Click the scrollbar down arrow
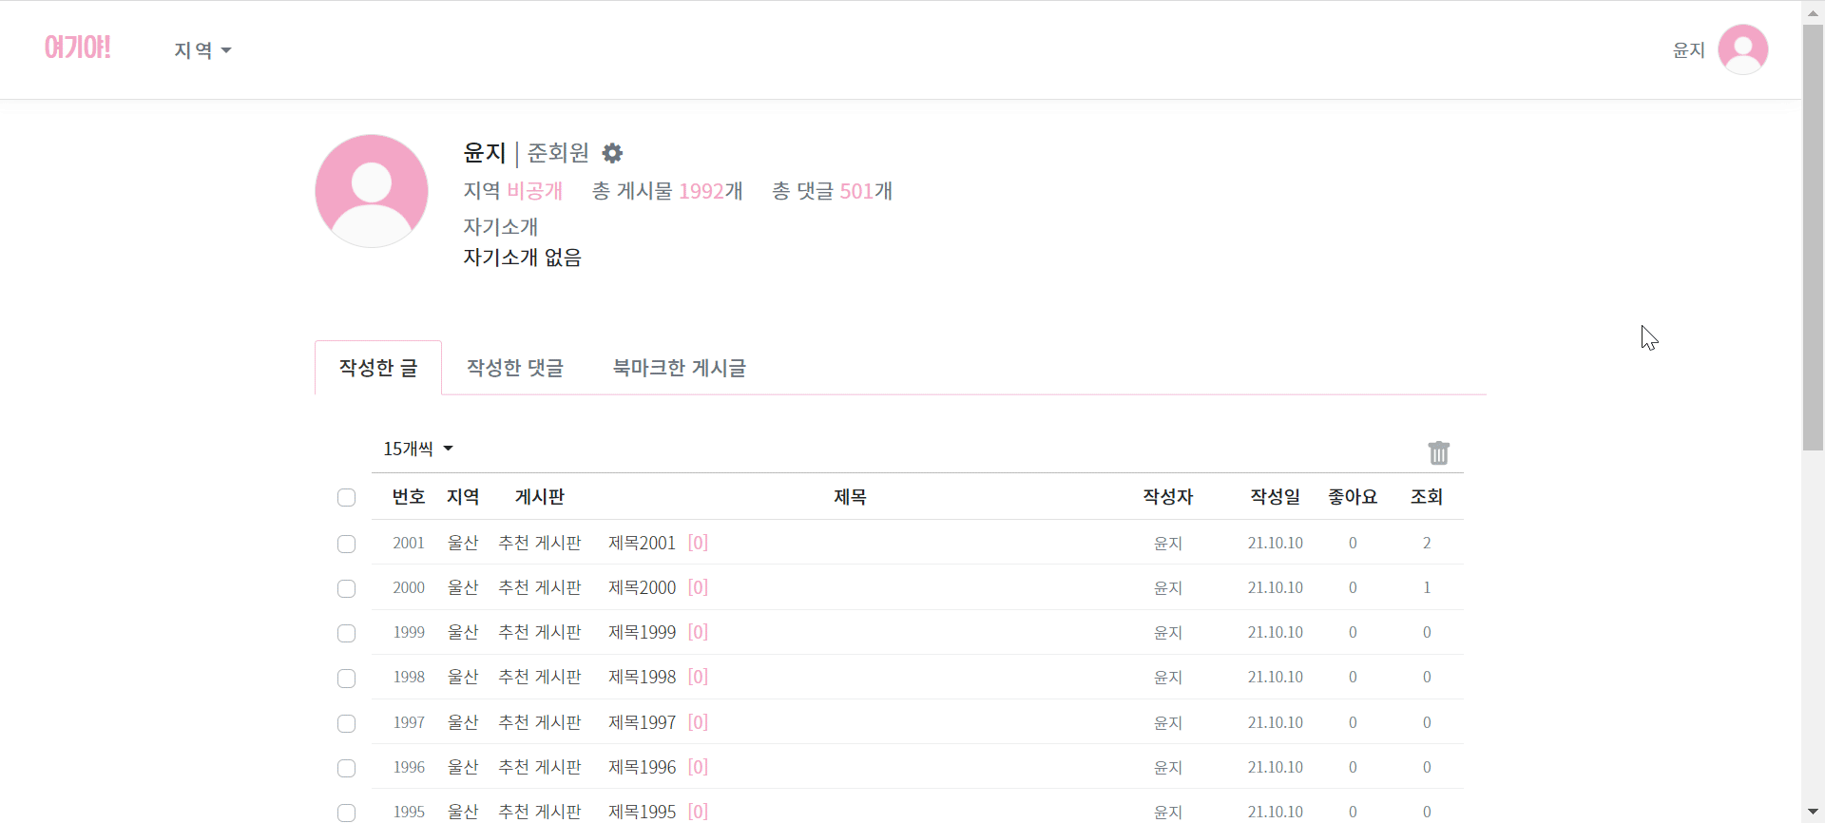This screenshot has width=1825, height=823. 1814,813
